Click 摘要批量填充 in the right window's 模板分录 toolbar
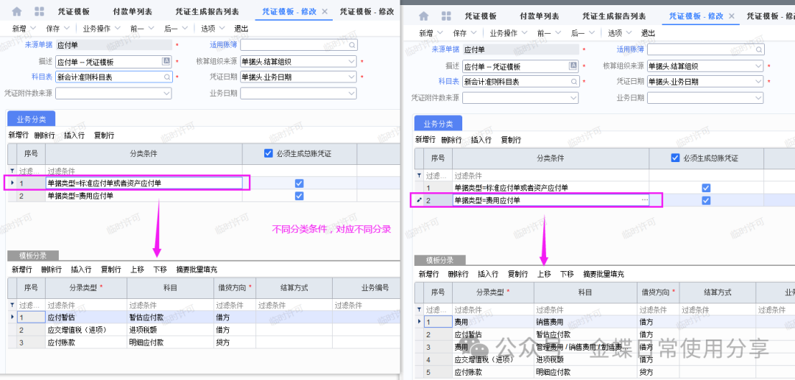This screenshot has height=380, width=795. pyautogui.click(x=603, y=274)
